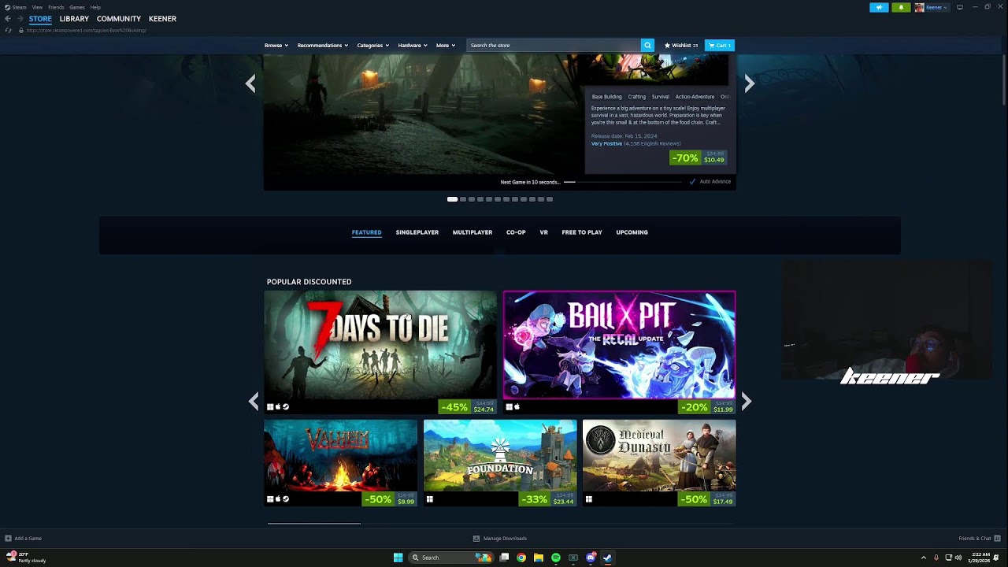Expand the Recommendations dropdown

point(323,46)
